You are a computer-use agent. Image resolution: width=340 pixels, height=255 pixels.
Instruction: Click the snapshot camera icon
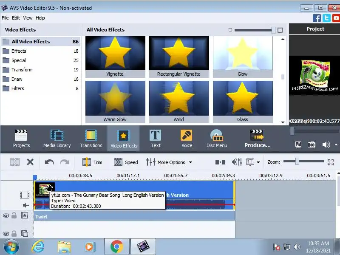tap(312, 144)
